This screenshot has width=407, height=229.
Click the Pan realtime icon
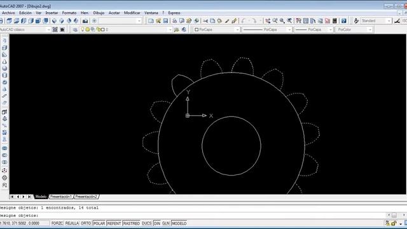268,21
